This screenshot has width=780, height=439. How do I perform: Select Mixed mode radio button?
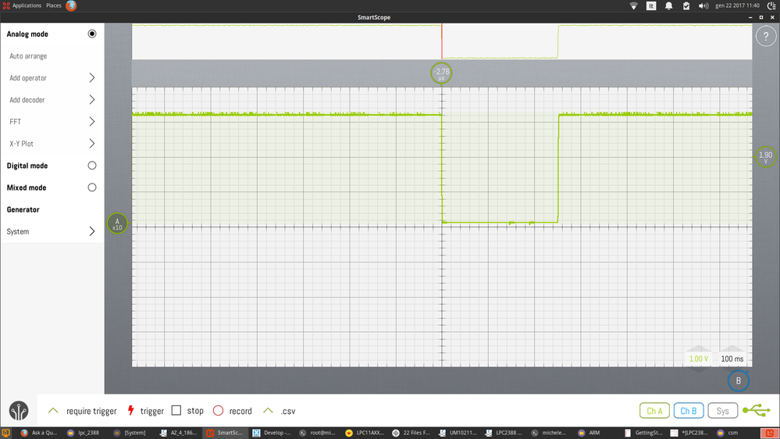click(x=92, y=187)
